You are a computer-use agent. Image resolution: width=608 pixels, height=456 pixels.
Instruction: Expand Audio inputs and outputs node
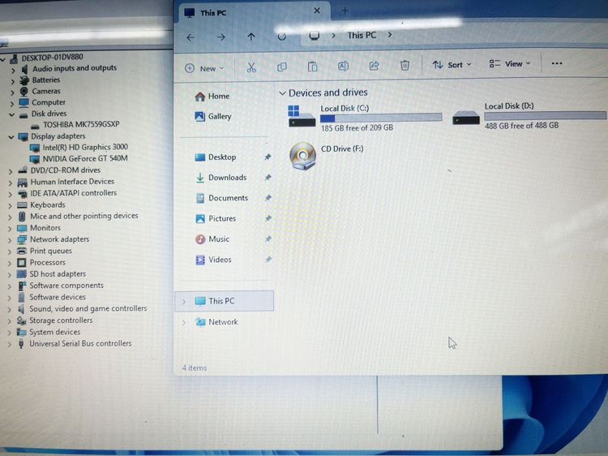pyautogui.click(x=13, y=71)
